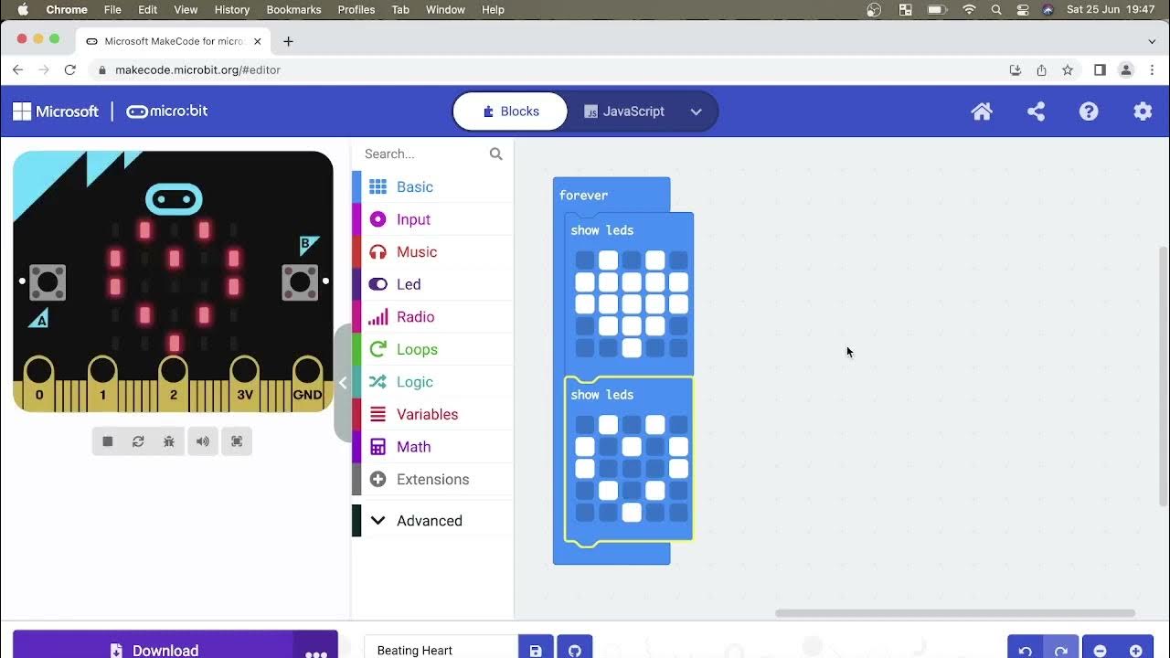
Task: Zoom out the blocks workspace
Action: 1101,650
